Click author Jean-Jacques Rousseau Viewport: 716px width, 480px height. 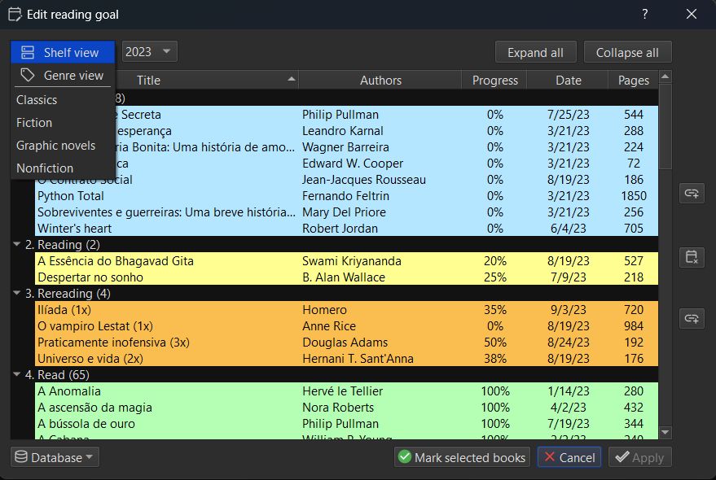(x=364, y=180)
